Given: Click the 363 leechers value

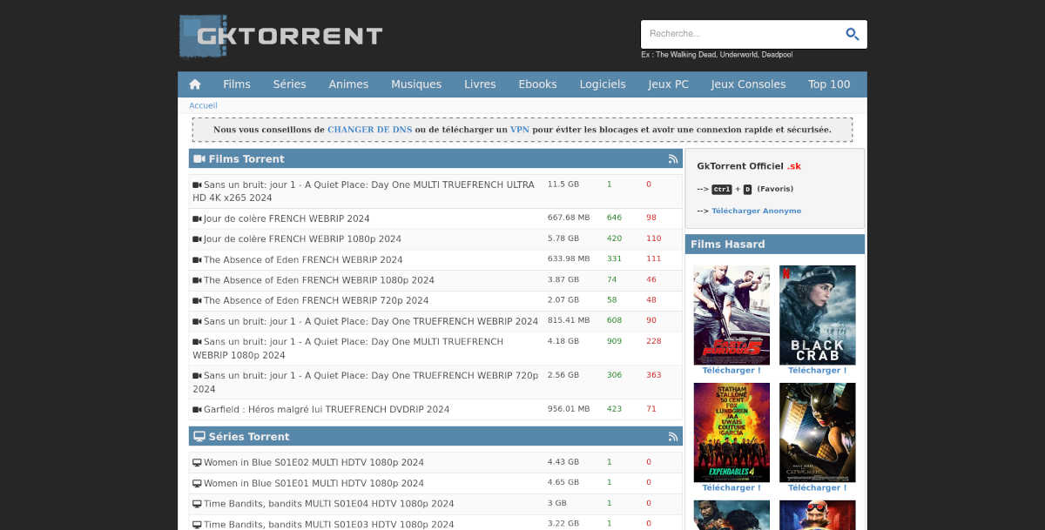Looking at the screenshot, I should [x=654, y=376].
